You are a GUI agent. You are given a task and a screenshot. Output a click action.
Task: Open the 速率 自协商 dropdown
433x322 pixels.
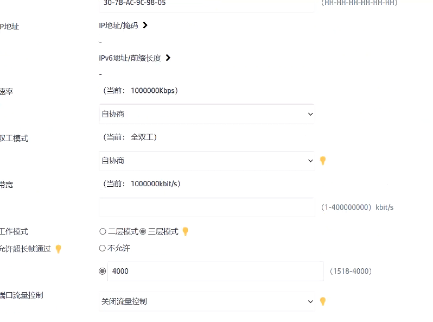207,114
